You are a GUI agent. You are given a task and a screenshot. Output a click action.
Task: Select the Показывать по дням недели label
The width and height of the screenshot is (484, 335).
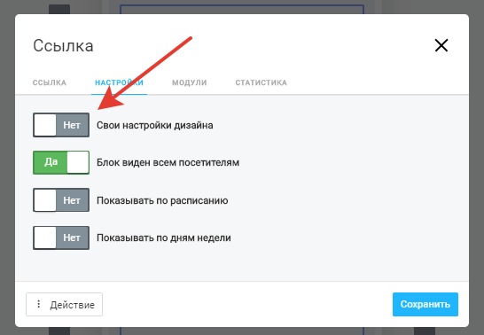[x=164, y=238]
